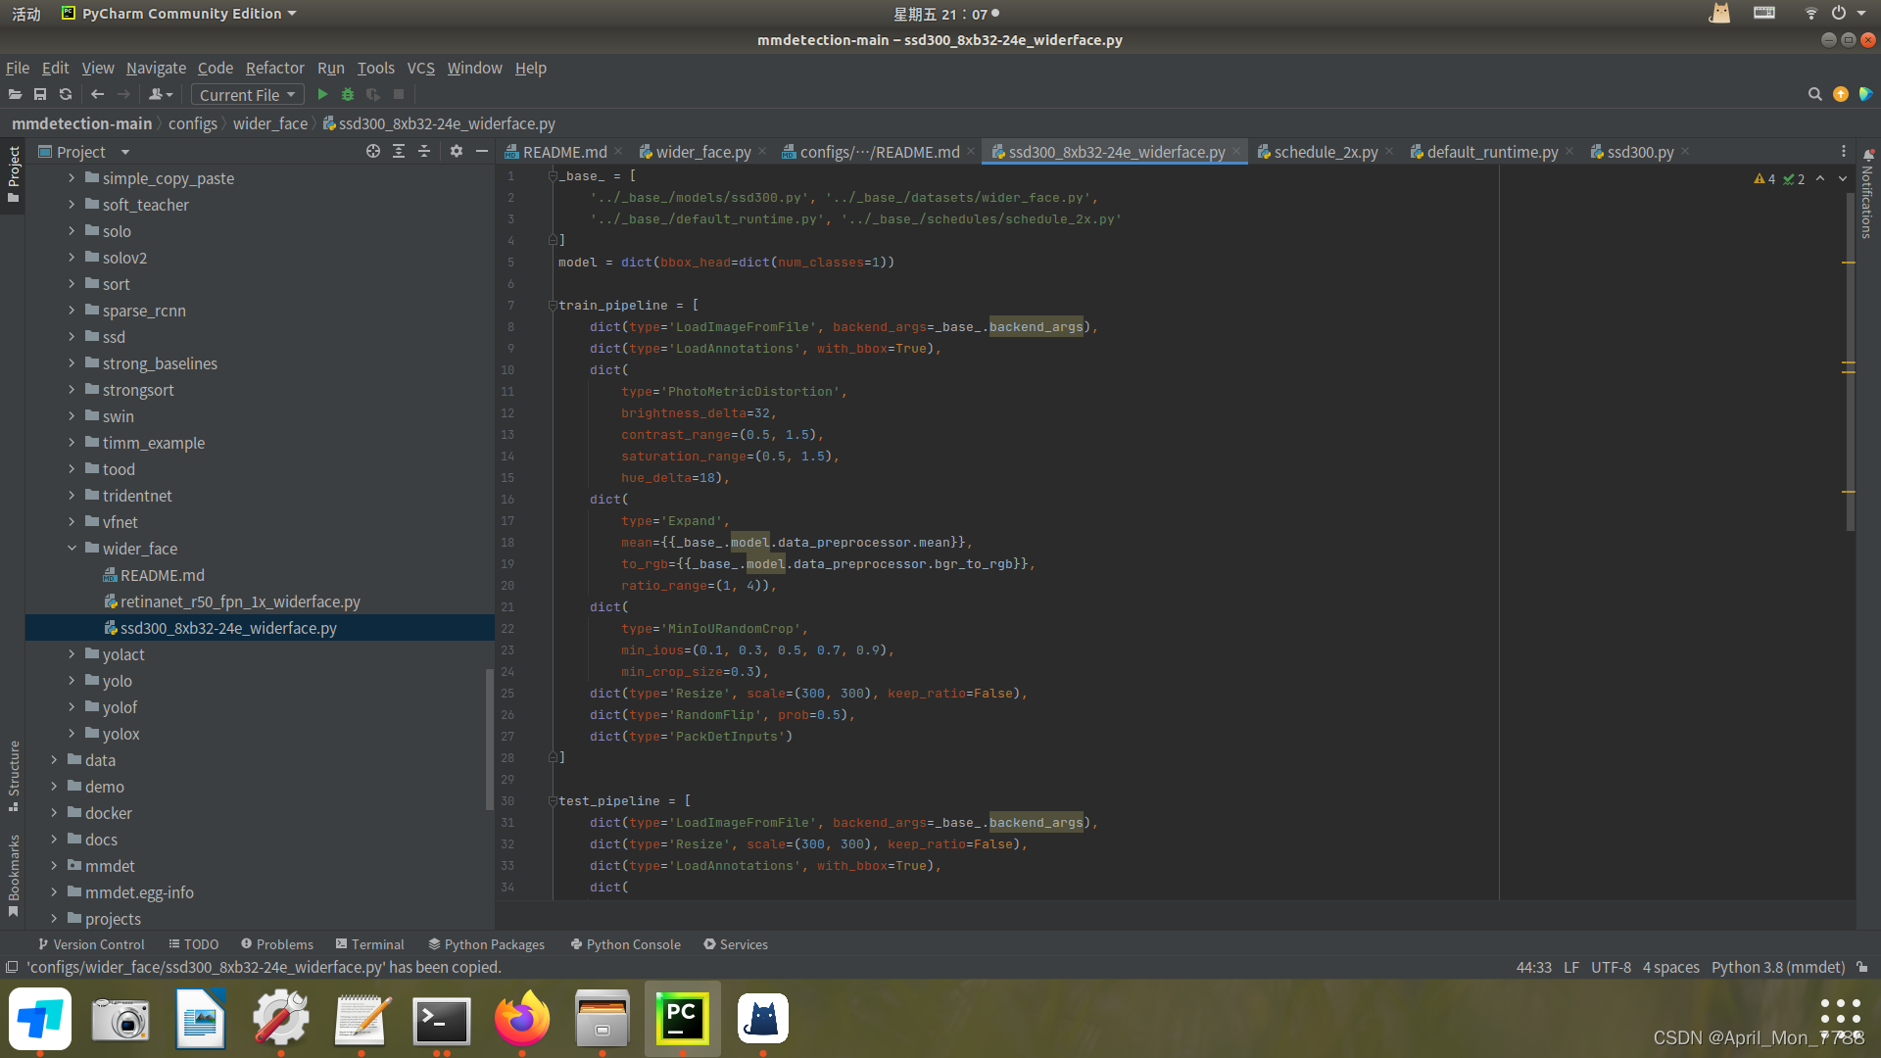Open Project panel gear options
The height and width of the screenshot is (1058, 1881).
(x=456, y=151)
